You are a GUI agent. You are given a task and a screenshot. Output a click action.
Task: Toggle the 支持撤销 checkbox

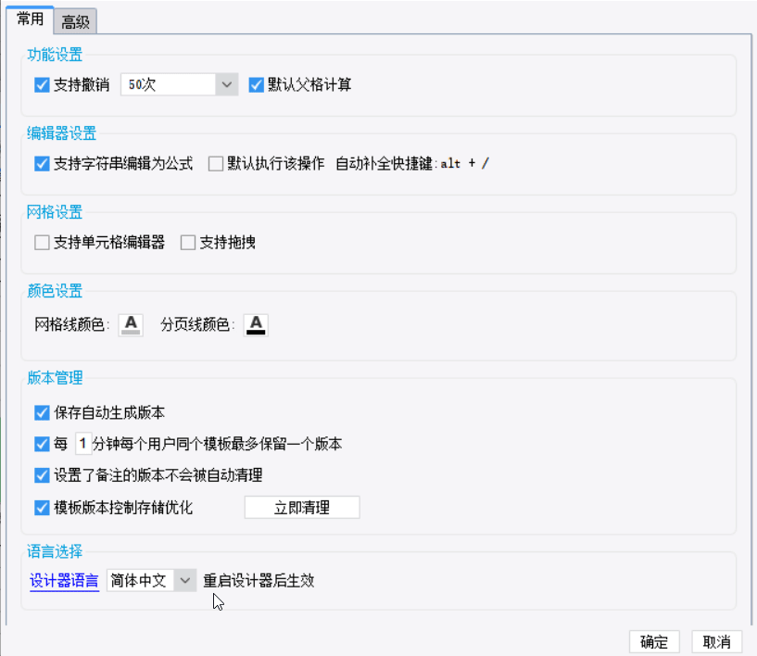[x=42, y=85]
